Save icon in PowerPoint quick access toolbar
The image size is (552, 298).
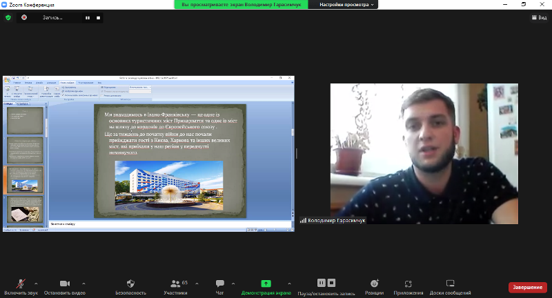[x=13, y=78]
